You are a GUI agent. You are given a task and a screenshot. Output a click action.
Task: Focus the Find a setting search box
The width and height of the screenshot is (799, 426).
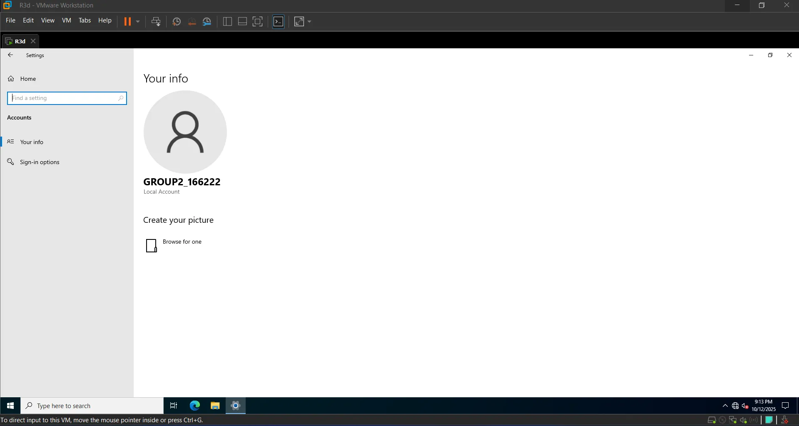coord(67,98)
